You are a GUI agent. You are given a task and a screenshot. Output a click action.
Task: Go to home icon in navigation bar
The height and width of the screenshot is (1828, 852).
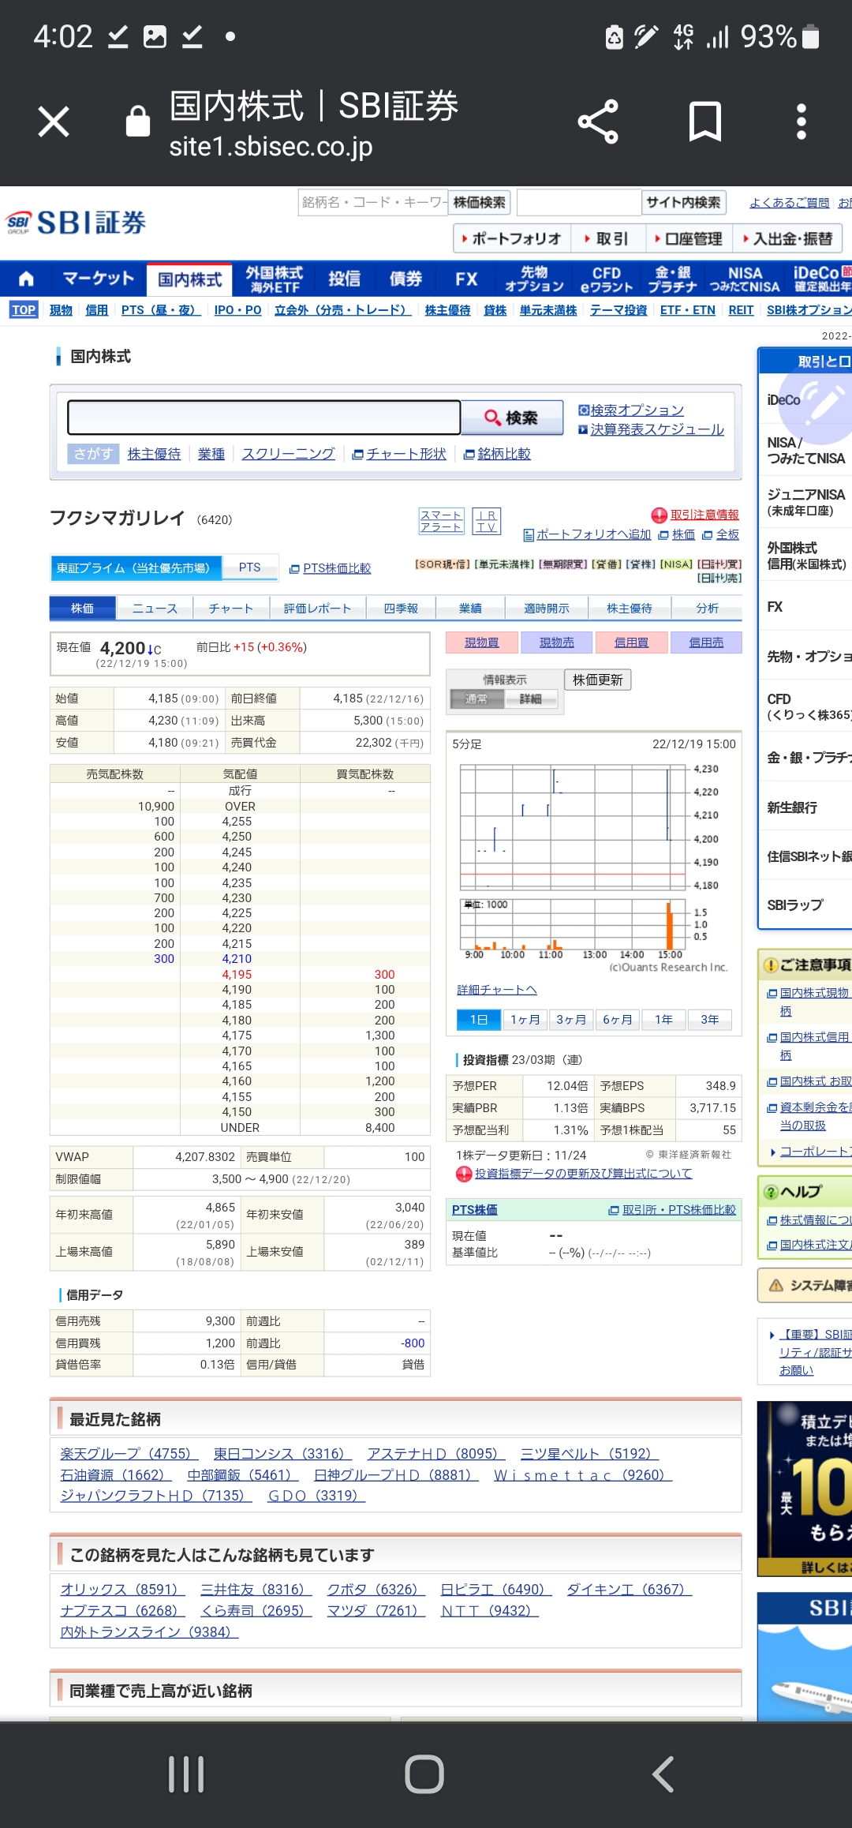point(26,279)
